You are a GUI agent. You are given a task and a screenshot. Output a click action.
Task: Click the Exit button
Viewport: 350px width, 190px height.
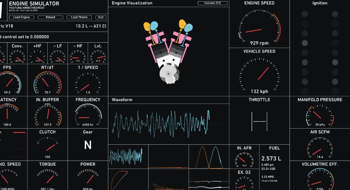point(101,17)
